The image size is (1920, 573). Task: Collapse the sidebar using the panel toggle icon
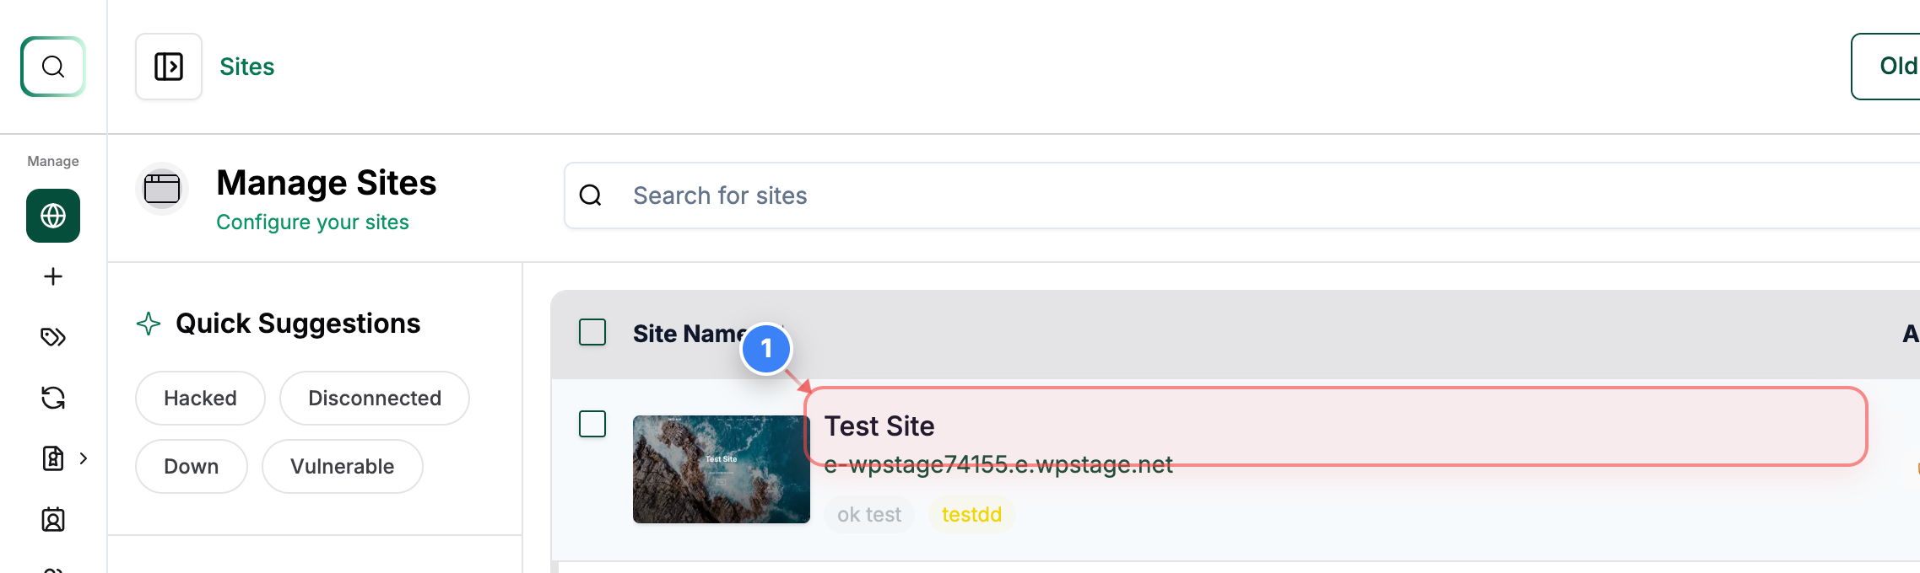[x=168, y=67]
